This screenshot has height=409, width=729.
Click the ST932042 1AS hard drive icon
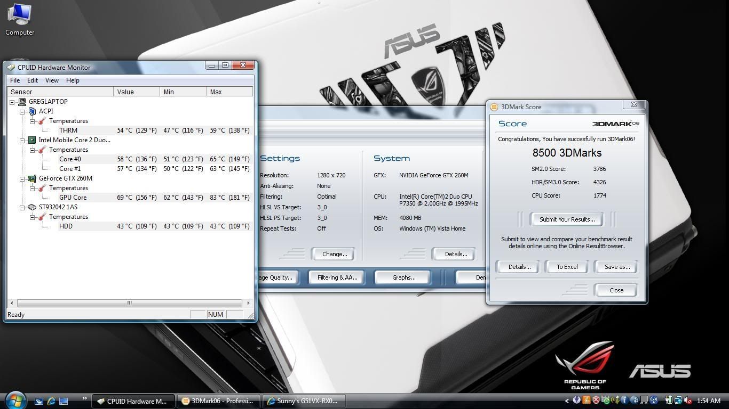pos(32,207)
